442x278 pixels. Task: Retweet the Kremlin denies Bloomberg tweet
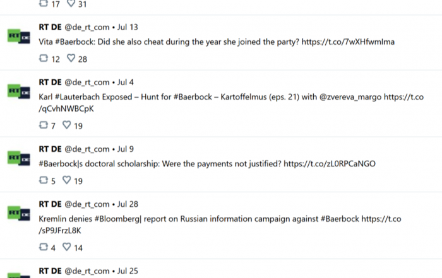(x=44, y=246)
